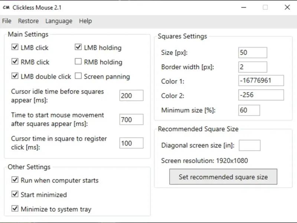The width and height of the screenshot is (297, 223).
Task: Disable Run when computer starts
Action: coord(15,180)
